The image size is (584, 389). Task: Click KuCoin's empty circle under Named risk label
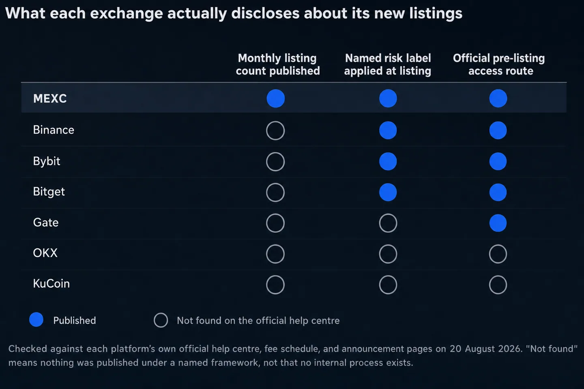coord(388,285)
